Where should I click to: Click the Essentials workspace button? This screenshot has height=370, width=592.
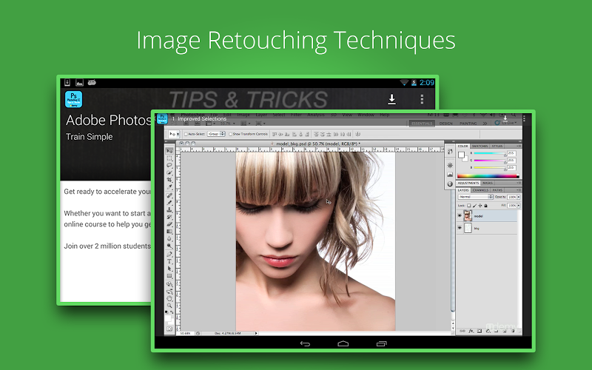pos(422,124)
